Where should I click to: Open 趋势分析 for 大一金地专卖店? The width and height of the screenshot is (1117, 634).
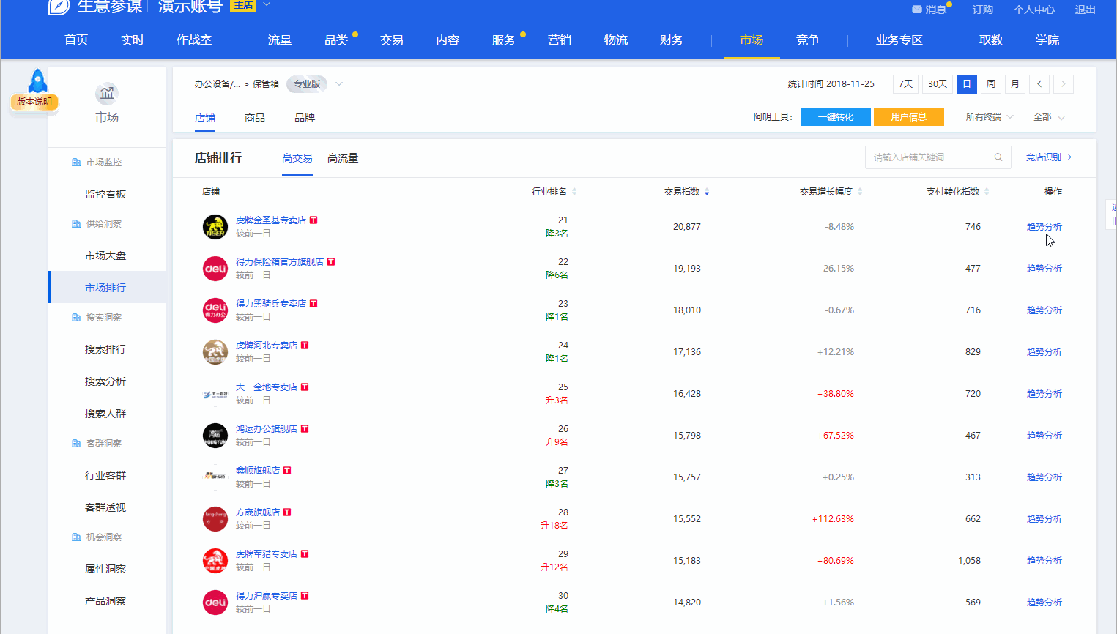pyautogui.click(x=1044, y=394)
